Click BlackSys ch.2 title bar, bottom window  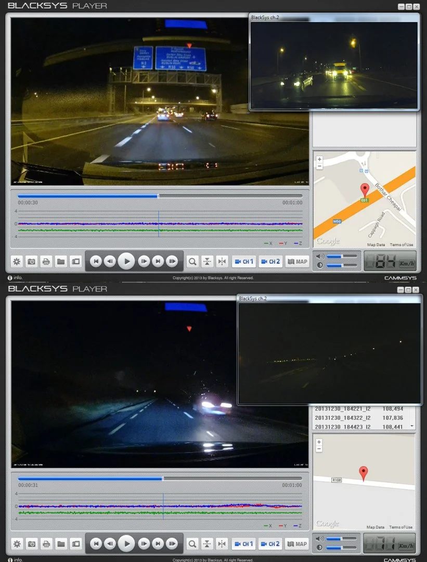[330, 299]
